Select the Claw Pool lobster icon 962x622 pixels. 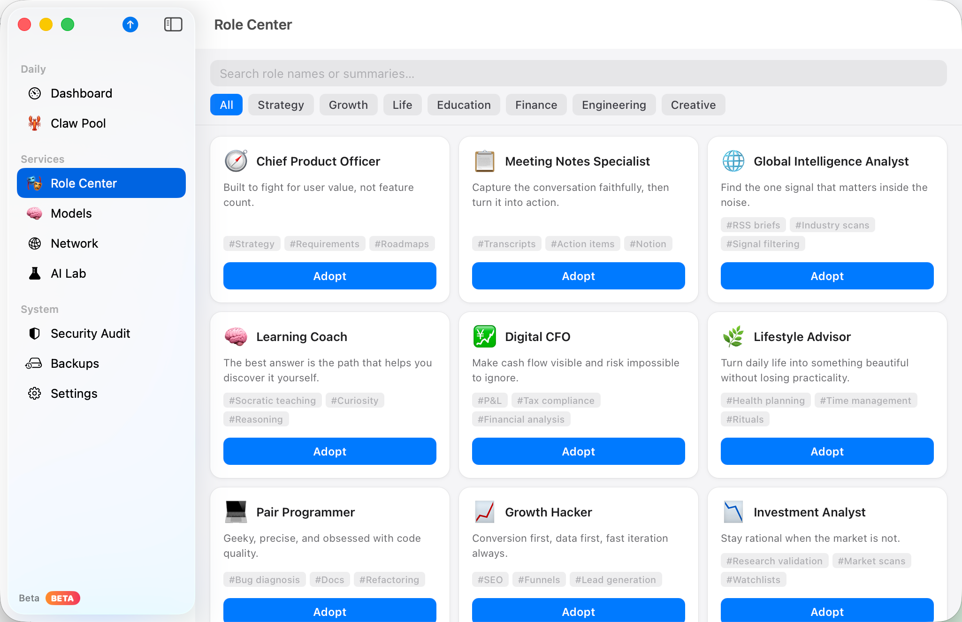pos(35,123)
